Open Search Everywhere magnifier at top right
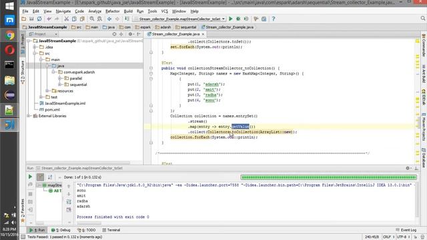The image size is (427, 240). coord(422,19)
